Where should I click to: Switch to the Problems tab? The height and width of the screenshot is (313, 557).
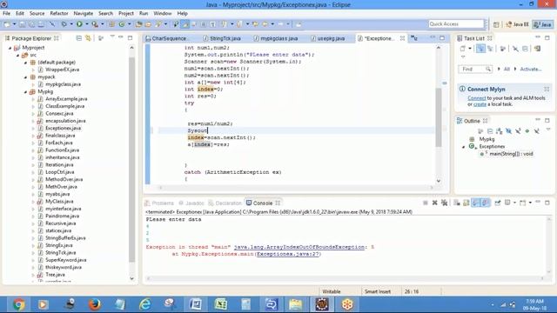click(159, 203)
